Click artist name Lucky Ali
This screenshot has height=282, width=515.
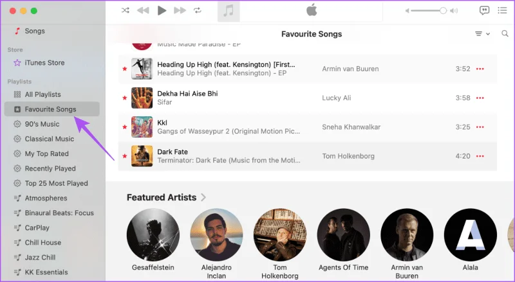(336, 98)
